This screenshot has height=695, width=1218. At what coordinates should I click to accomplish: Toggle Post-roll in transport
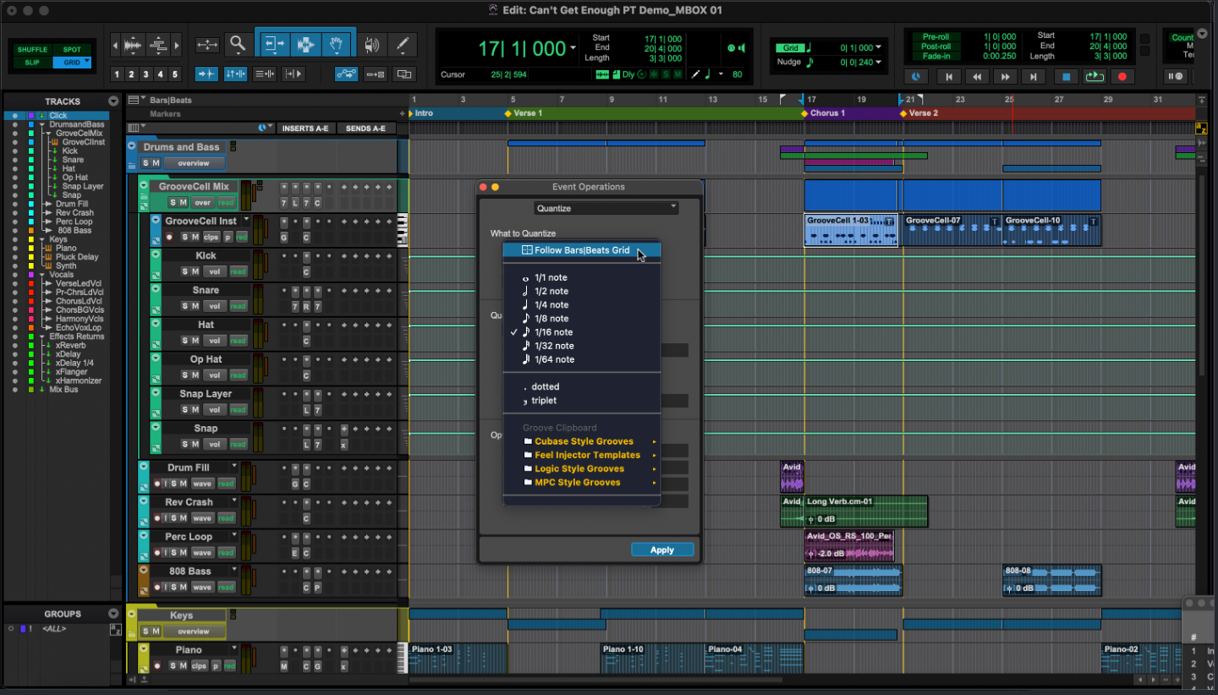point(935,47)
